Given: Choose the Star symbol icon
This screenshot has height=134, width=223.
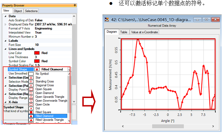Looking at the screenshot, I should pos(31,78).
